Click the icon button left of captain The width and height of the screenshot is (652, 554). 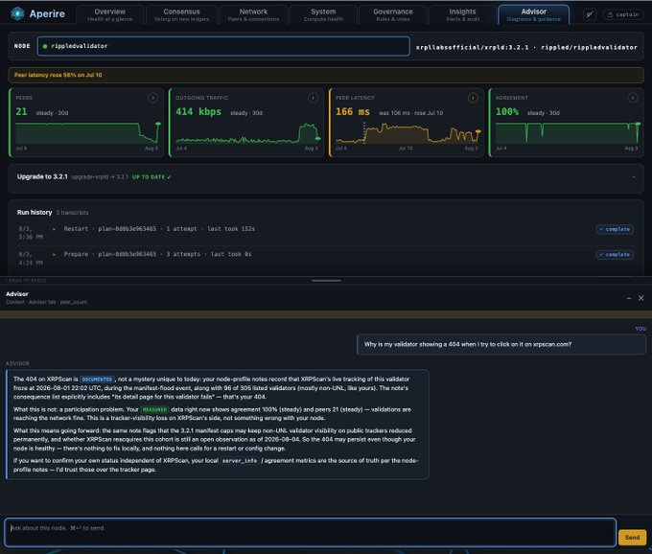(x=590, y=14)
